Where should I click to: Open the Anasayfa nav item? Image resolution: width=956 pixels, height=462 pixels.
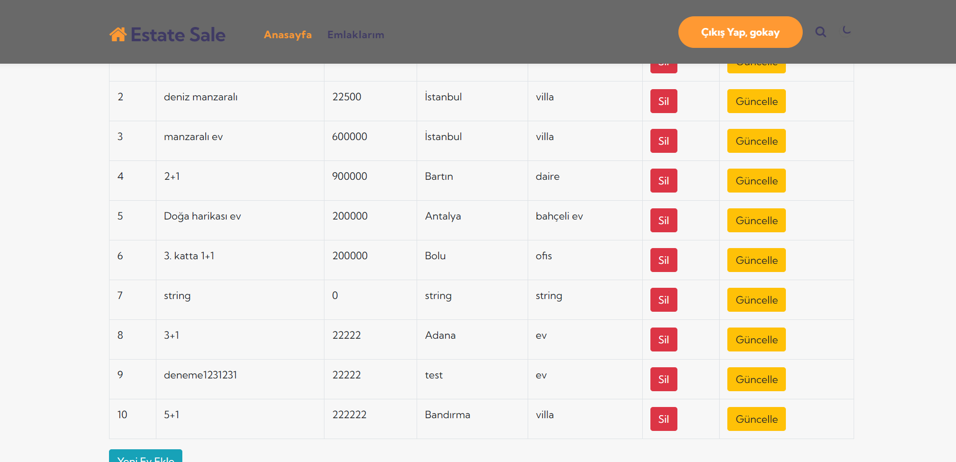(287, 35)
